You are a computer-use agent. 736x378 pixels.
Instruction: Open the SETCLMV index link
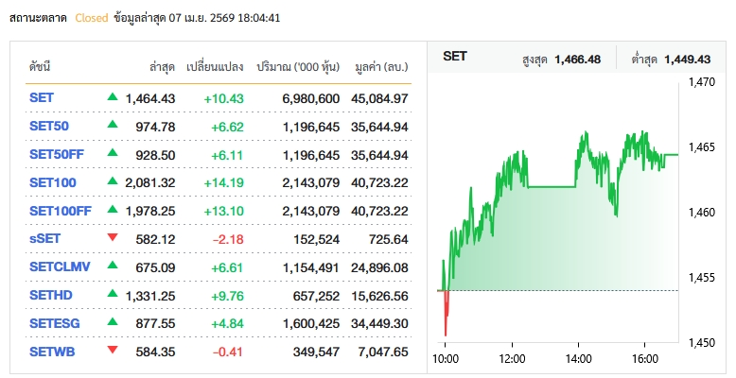click(60, 267)
